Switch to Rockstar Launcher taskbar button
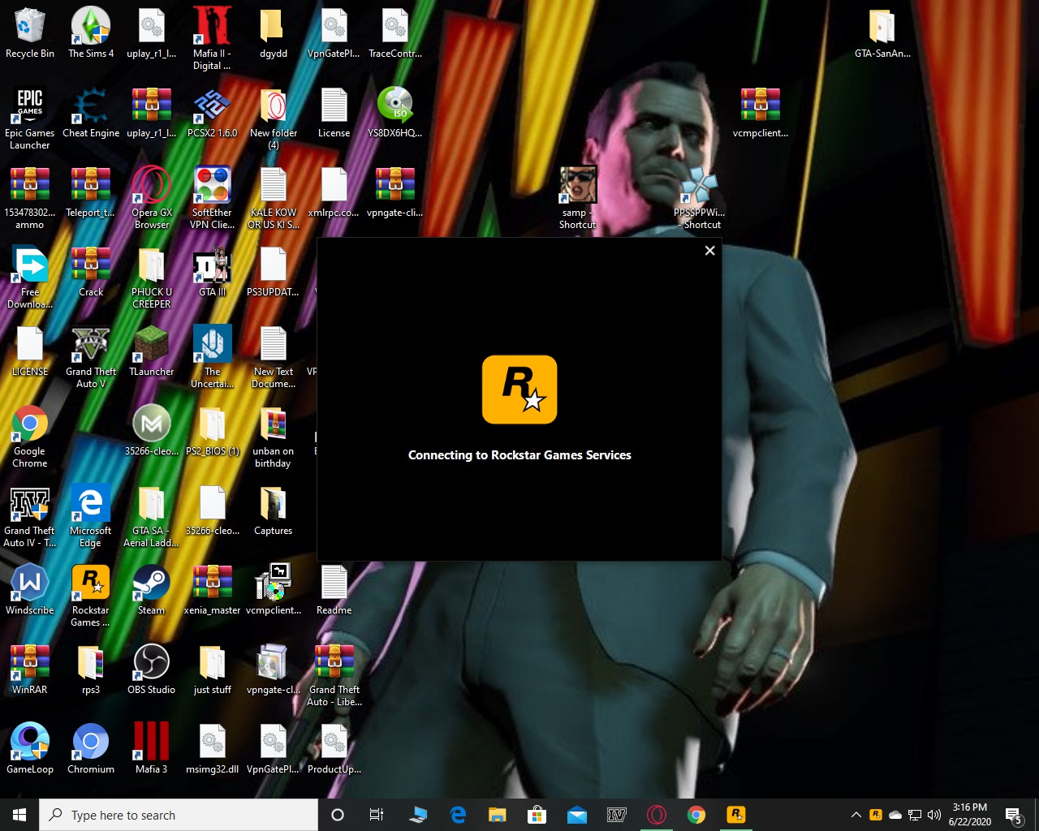The image size is (1039, 831). (736, 815)
